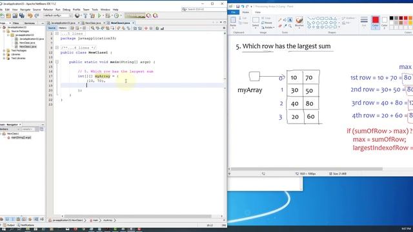Viewport: 413px width, 232px height.
Task: Switch to the Services panel tab
Action: click(x=30, y=23)
